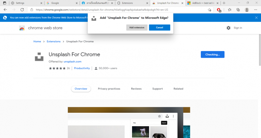Close the Extensions tab
This screenshot has height=138, width=261.
pos(147,3)
